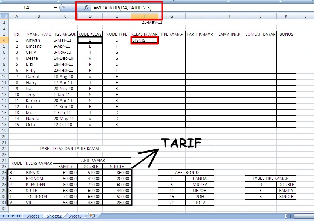Click the Insert Worksheet icon
Viewport: 314px width, 221px height.
click(92, 216)
